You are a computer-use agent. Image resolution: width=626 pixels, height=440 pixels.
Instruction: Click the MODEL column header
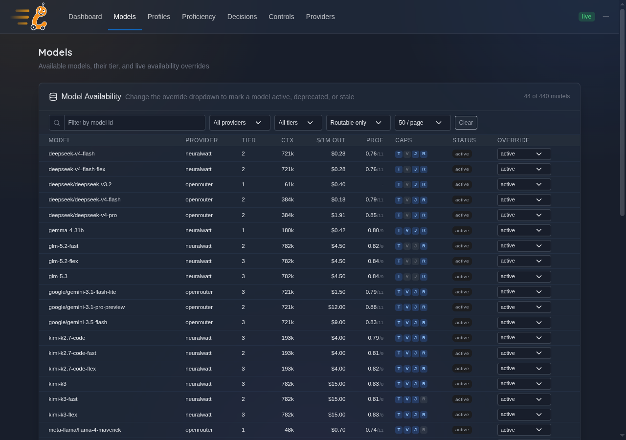(x=60, y=140)
